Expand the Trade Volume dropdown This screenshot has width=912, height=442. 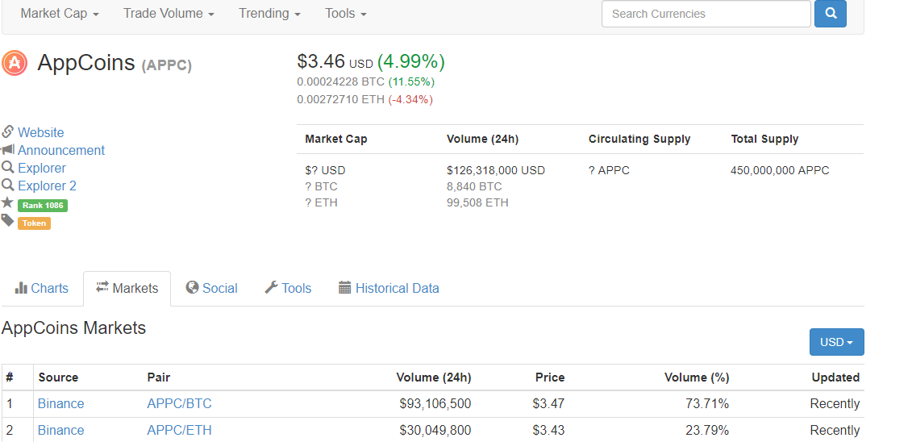[x=169, y=14]
